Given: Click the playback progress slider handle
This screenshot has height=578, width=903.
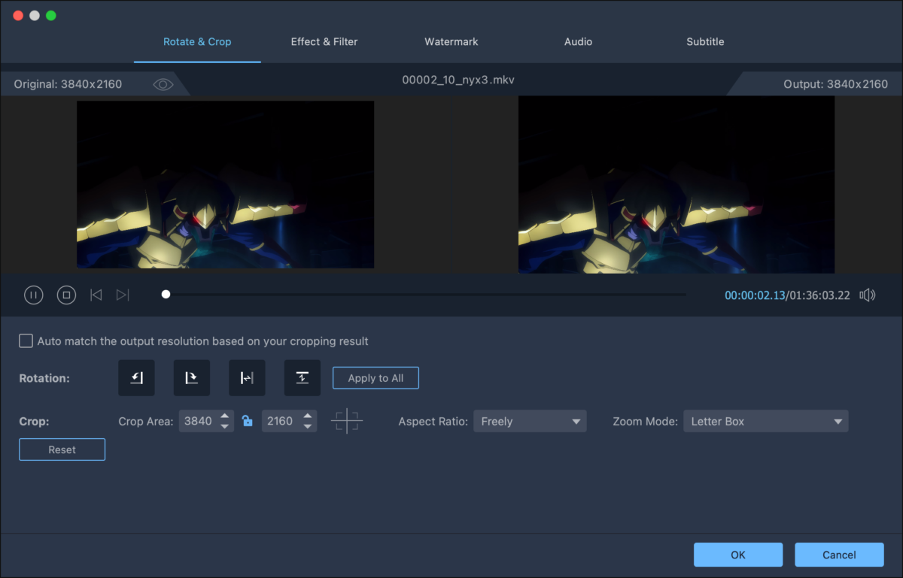Looking at the screenshot, I should (166, 295).
